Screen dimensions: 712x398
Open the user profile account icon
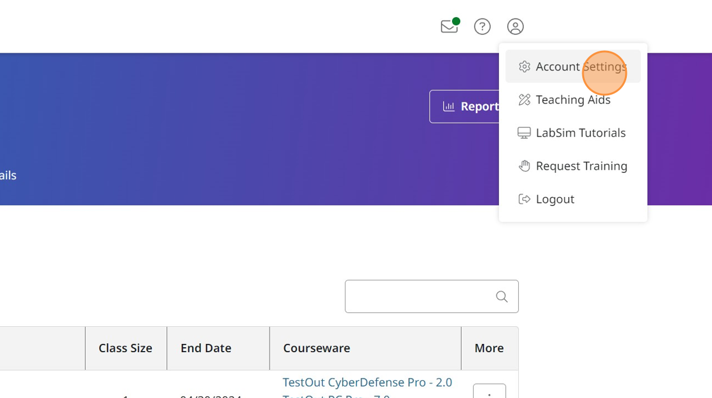pyautogui.click(x=515, y=27)
